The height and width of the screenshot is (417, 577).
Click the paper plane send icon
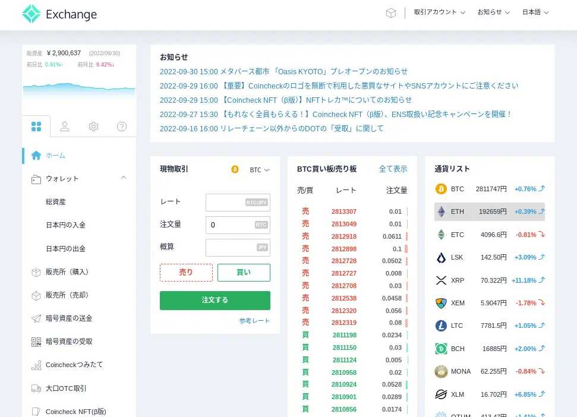coord(36,318)
